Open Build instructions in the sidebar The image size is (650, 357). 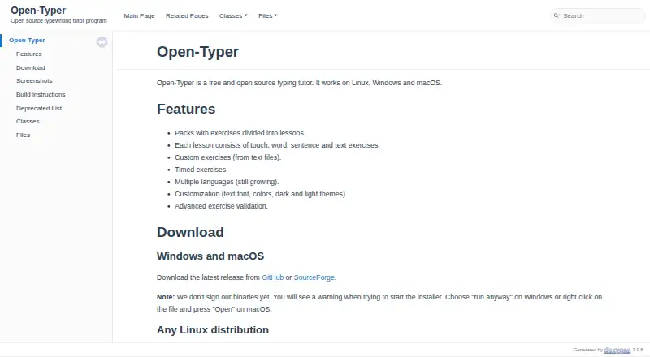point(41,94)
